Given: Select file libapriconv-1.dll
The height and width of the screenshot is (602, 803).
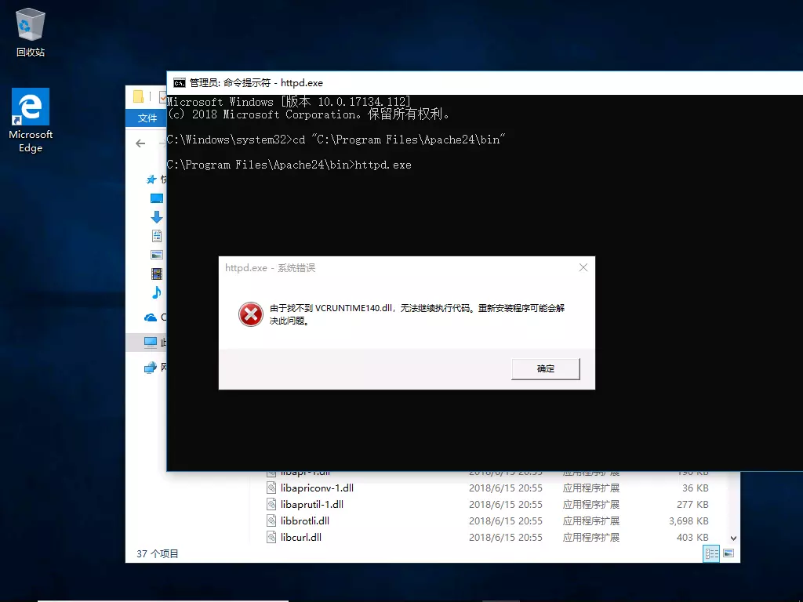Looking at the screenshot, I should 317,488.
